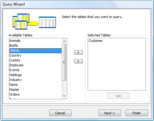The width and height of the screenshot is (154, 121).
Task: Select Biolife table in the list
Action: coord(35,46)
